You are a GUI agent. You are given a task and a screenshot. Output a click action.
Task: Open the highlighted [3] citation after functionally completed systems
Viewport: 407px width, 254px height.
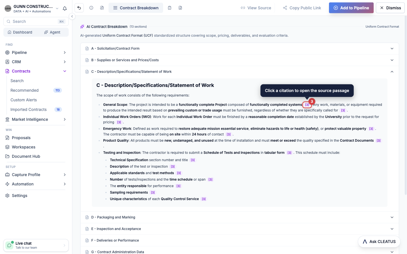[307, 105]
